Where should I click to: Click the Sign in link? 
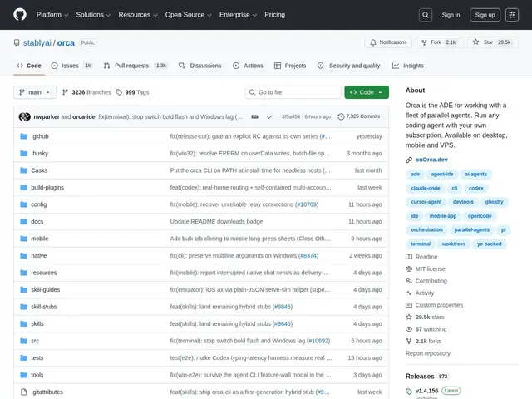pos(451,15)
